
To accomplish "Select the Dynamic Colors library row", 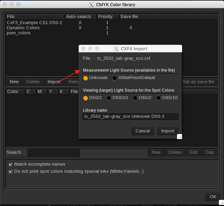I will [x=112, y=28].
